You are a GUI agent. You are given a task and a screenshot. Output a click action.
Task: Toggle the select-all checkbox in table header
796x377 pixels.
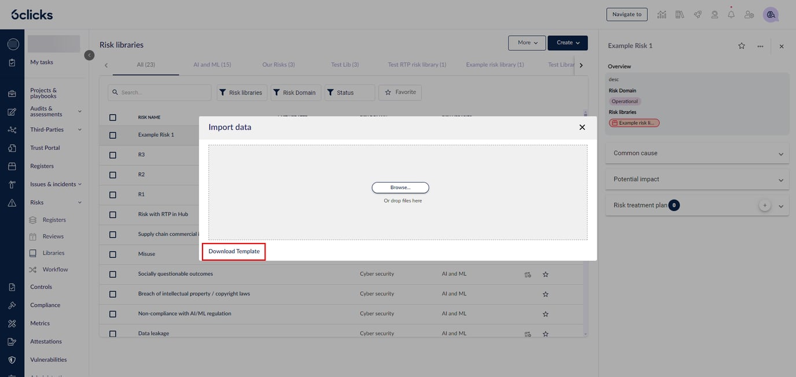[x=113, y=117]
